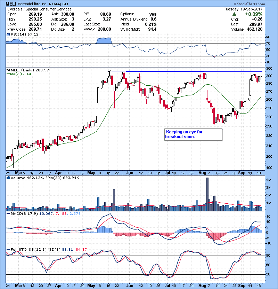Click the volume bars icon beside Volume label
The image size is (278, 289).
8,178
